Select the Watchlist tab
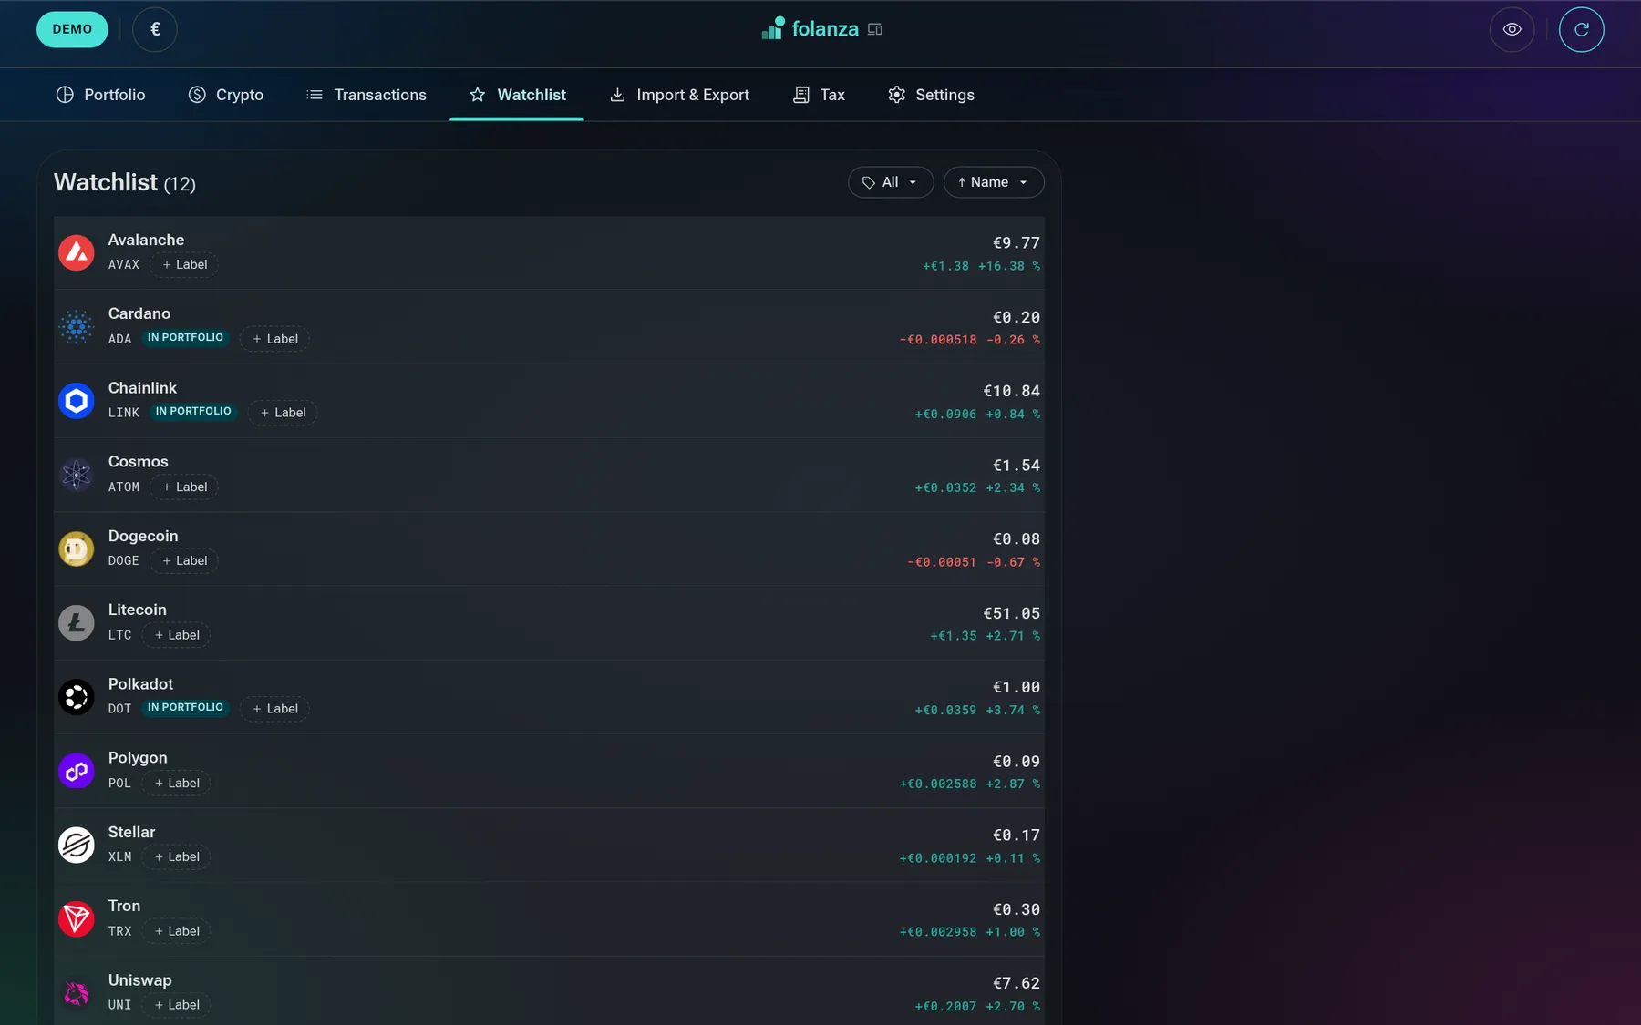The image size is (1641, 1025). coord(517,95)
